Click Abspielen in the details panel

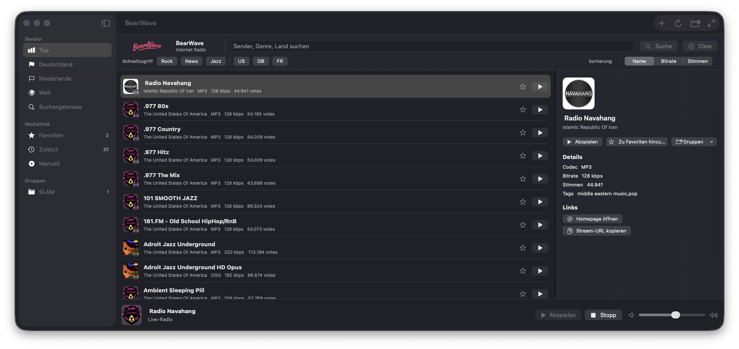tap(583, 142)
